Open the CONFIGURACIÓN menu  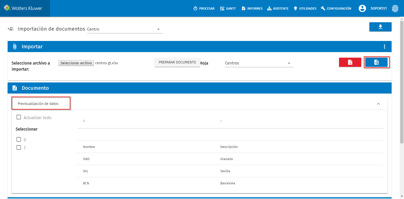pyautogui.click(x=336, y=8)
